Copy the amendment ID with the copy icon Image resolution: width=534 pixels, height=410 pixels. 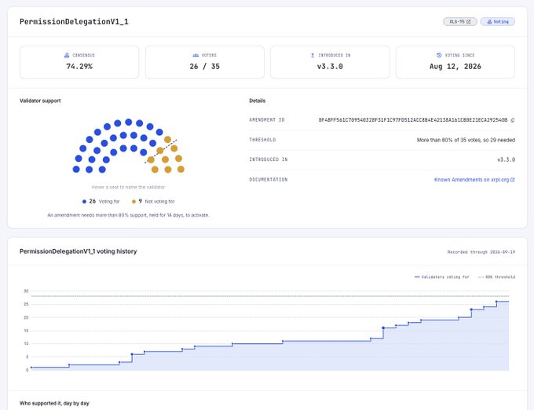[x=513, y=120]
